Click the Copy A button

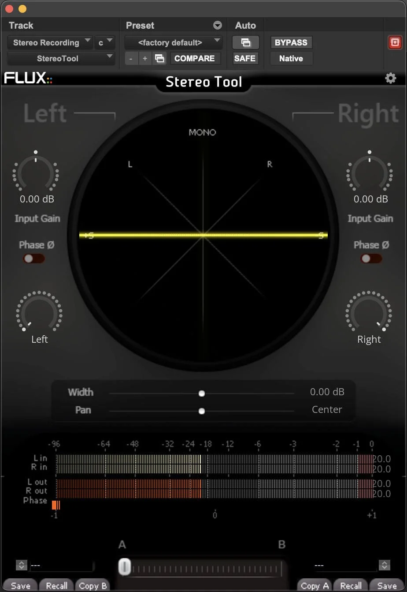click(x=314, y=585)
